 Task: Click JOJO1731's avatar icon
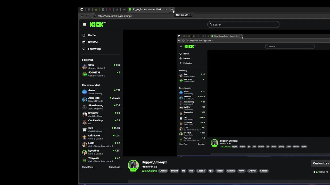point(85,74)
